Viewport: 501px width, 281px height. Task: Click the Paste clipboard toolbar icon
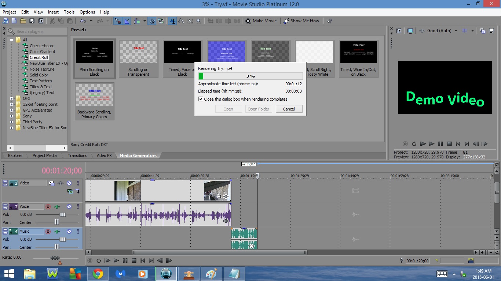pyautogui.click(x=70, y=21)
